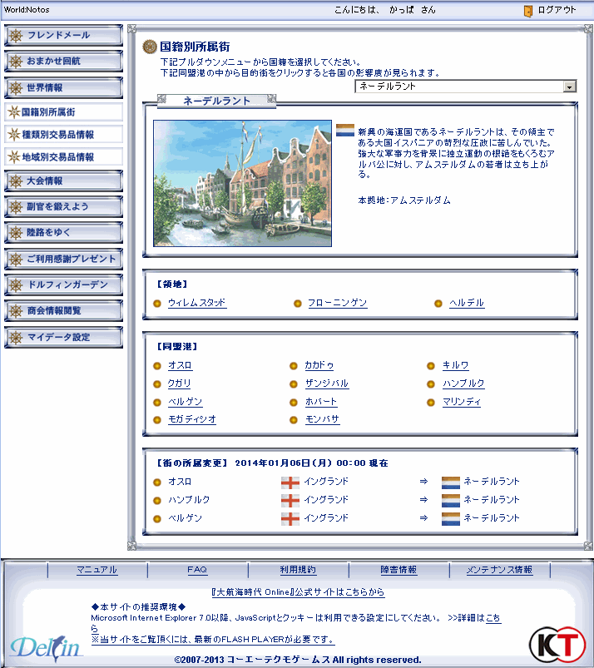The width and height of the screenshot is (594, 668).
Task: Click gold bullet beside フローニンゲン
Action: tap(298, 304)
